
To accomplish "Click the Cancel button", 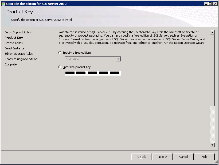I will [183, 157].
